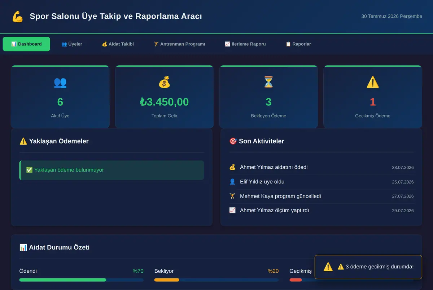
Task: Click the Aktif Üye people icon
Action: 60,82
